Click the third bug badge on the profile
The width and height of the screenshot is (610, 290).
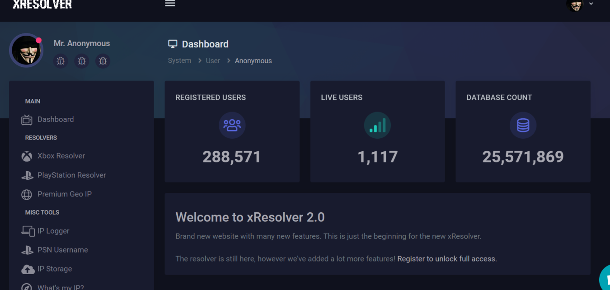click(103, 61)
